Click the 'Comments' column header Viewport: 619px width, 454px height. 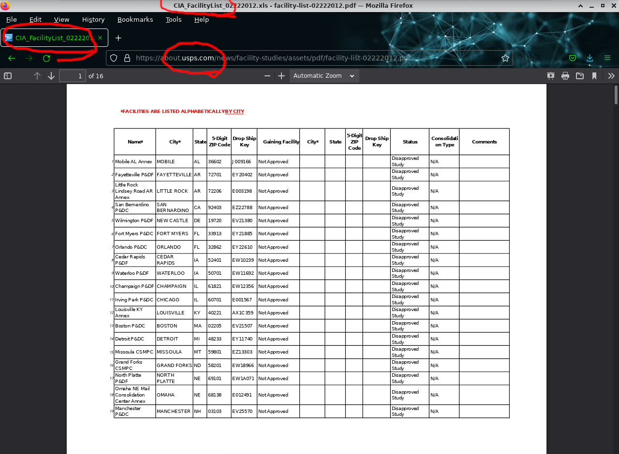485,142
